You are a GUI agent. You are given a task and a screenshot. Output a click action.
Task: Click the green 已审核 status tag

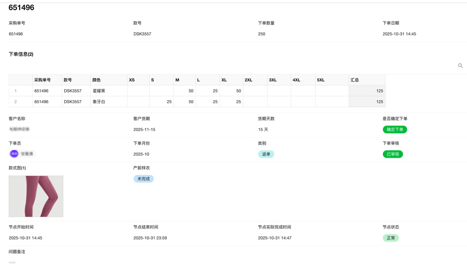pyautogui.click(x=393, y=154)
